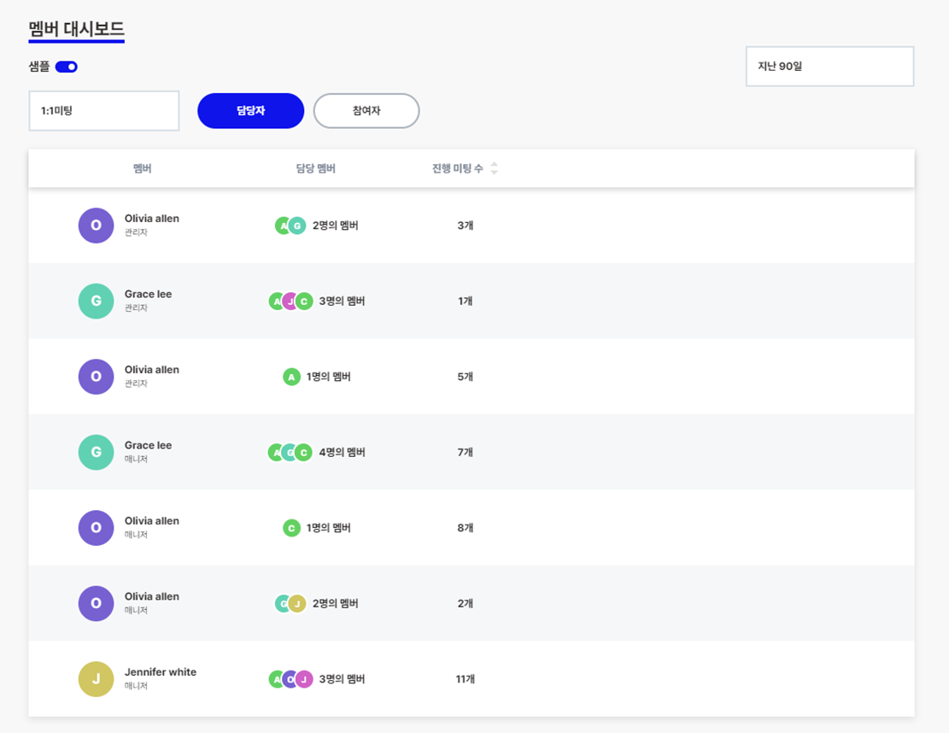This screenshot has height=733, width=949.
Task: Open Olivia allen's avatar in the 3개 row
Action: click(x=97, y=226)
